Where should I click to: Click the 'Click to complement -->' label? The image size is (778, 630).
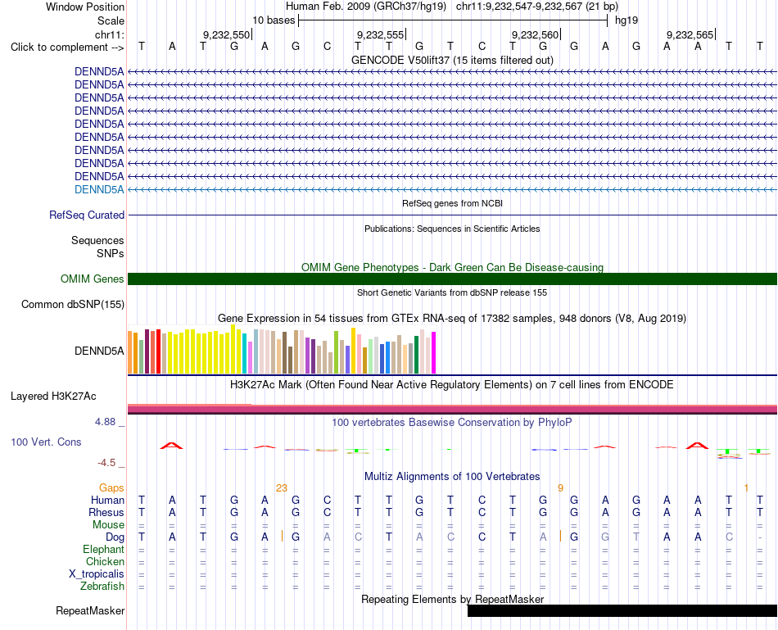click(67, 48)
